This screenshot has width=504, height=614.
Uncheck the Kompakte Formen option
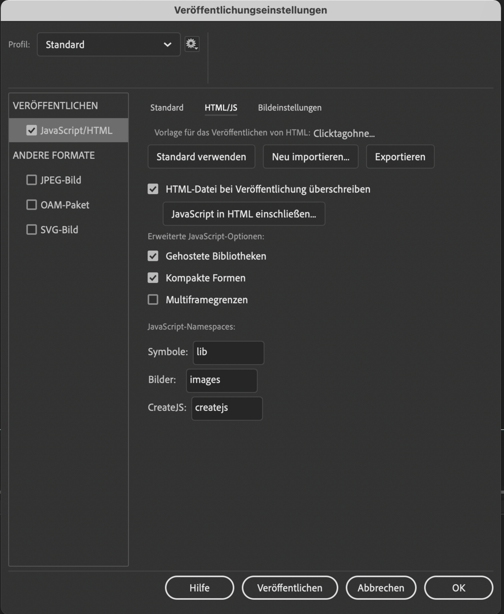[153, 278]
